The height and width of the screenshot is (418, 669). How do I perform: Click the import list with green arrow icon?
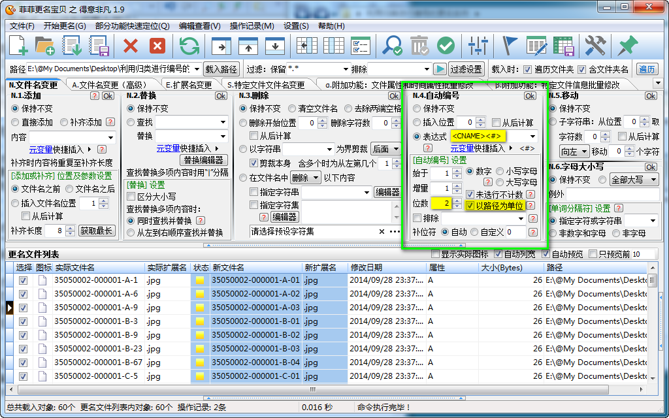click(x=72, y=46)
